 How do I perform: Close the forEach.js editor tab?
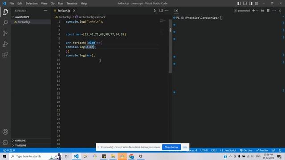(x=74, y=11)
